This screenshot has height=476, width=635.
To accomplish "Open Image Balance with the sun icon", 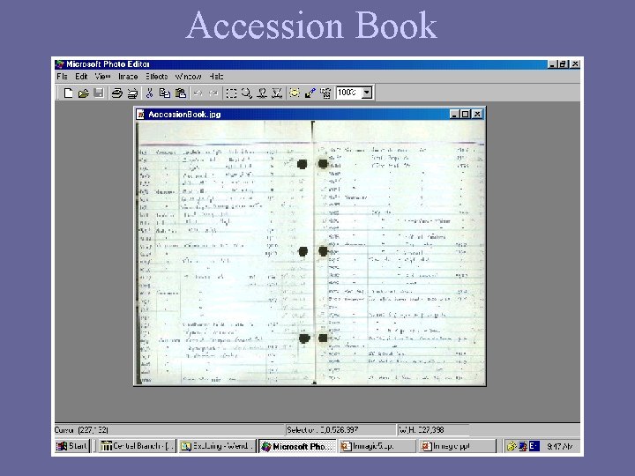I will point(295,93).
